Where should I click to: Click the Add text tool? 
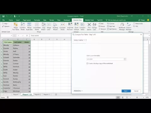[101, 24]
